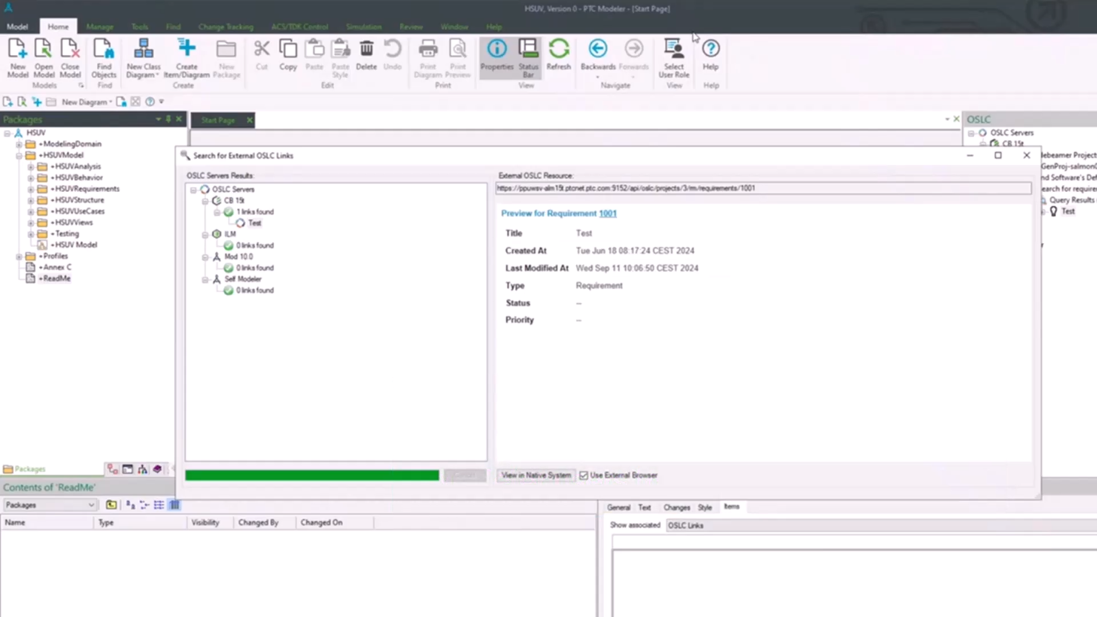The image size is (1097, 617).
Task: Create a New Class Diagram
Action: (143, 49)
